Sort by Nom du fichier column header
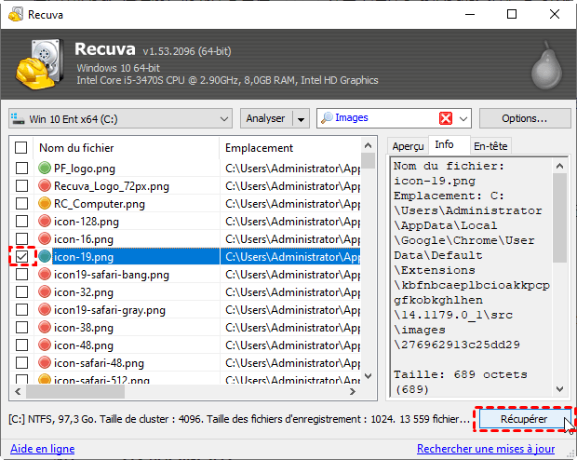The image size is (577, 460). 127,148
